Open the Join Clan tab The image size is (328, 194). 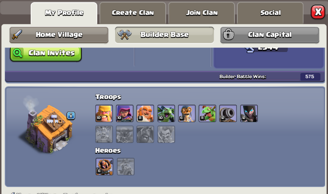tap(202, 13)
